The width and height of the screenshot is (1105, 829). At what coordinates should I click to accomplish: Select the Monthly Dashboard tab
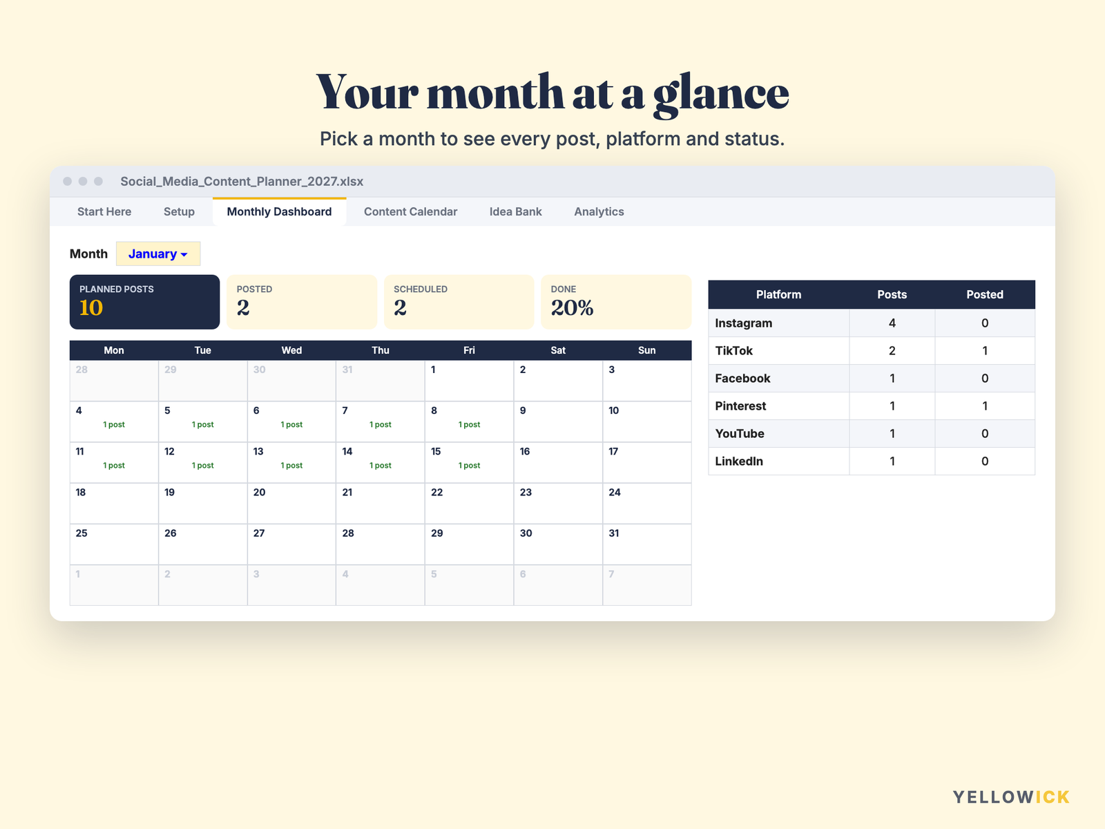coord(279,211)
